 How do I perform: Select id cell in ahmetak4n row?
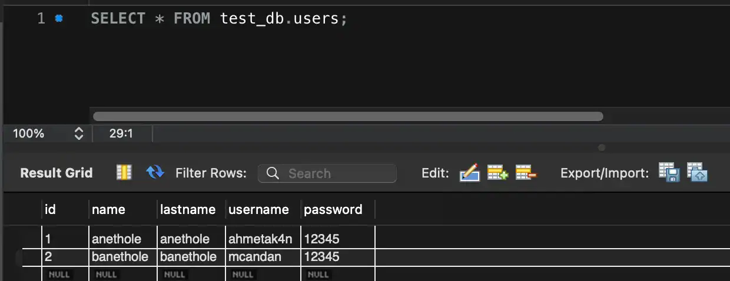[65, 239]
